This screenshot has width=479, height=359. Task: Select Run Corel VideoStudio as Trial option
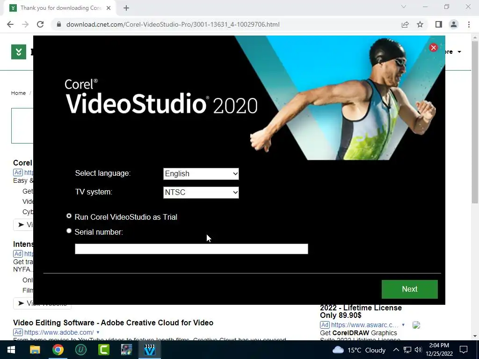69,216
